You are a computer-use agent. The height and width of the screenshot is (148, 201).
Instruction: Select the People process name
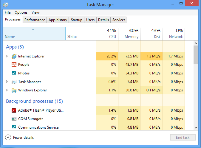pyautogui.click(x=24, y=65)
